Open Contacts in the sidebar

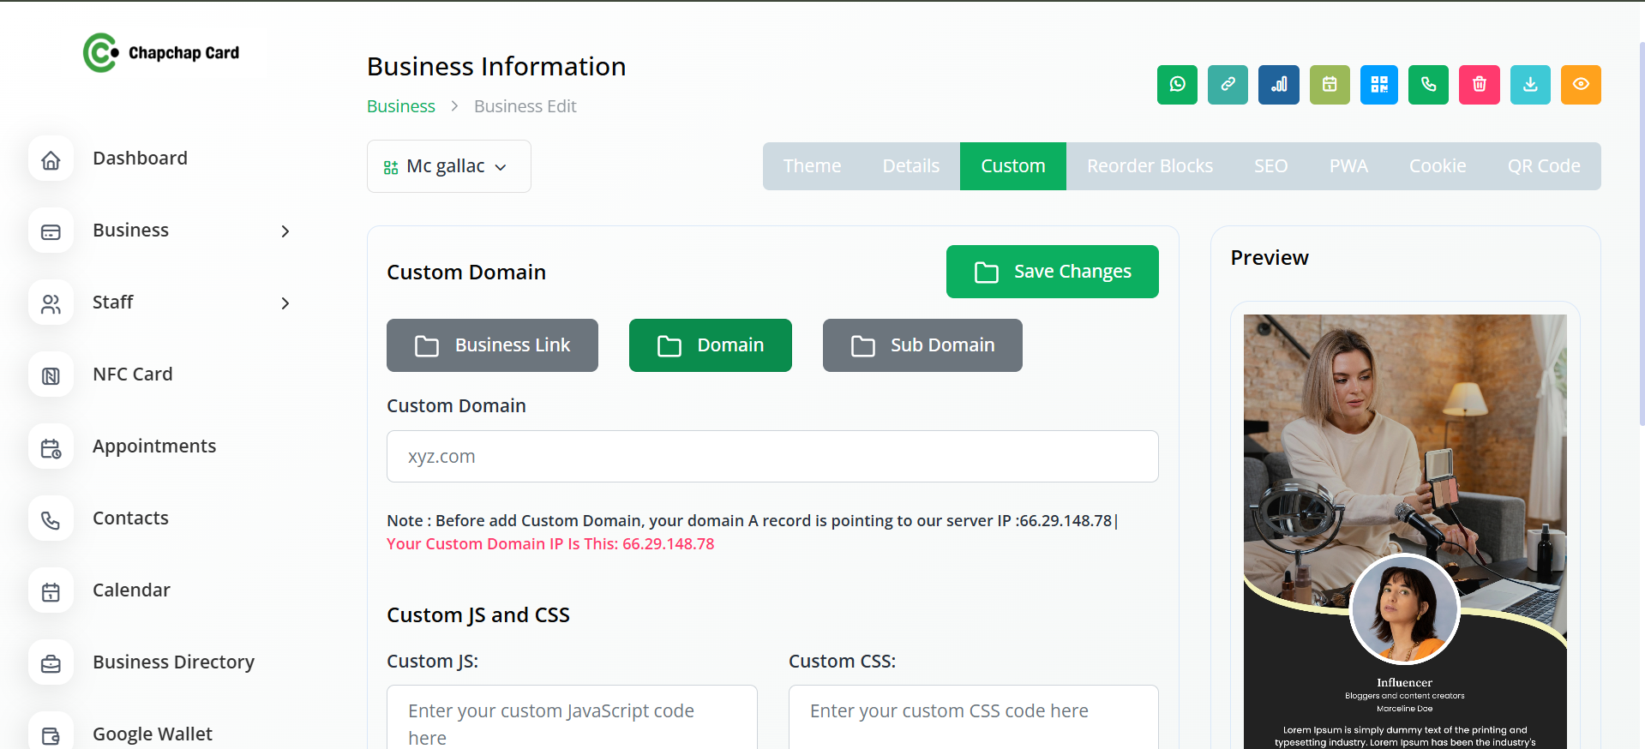(130, 518)
